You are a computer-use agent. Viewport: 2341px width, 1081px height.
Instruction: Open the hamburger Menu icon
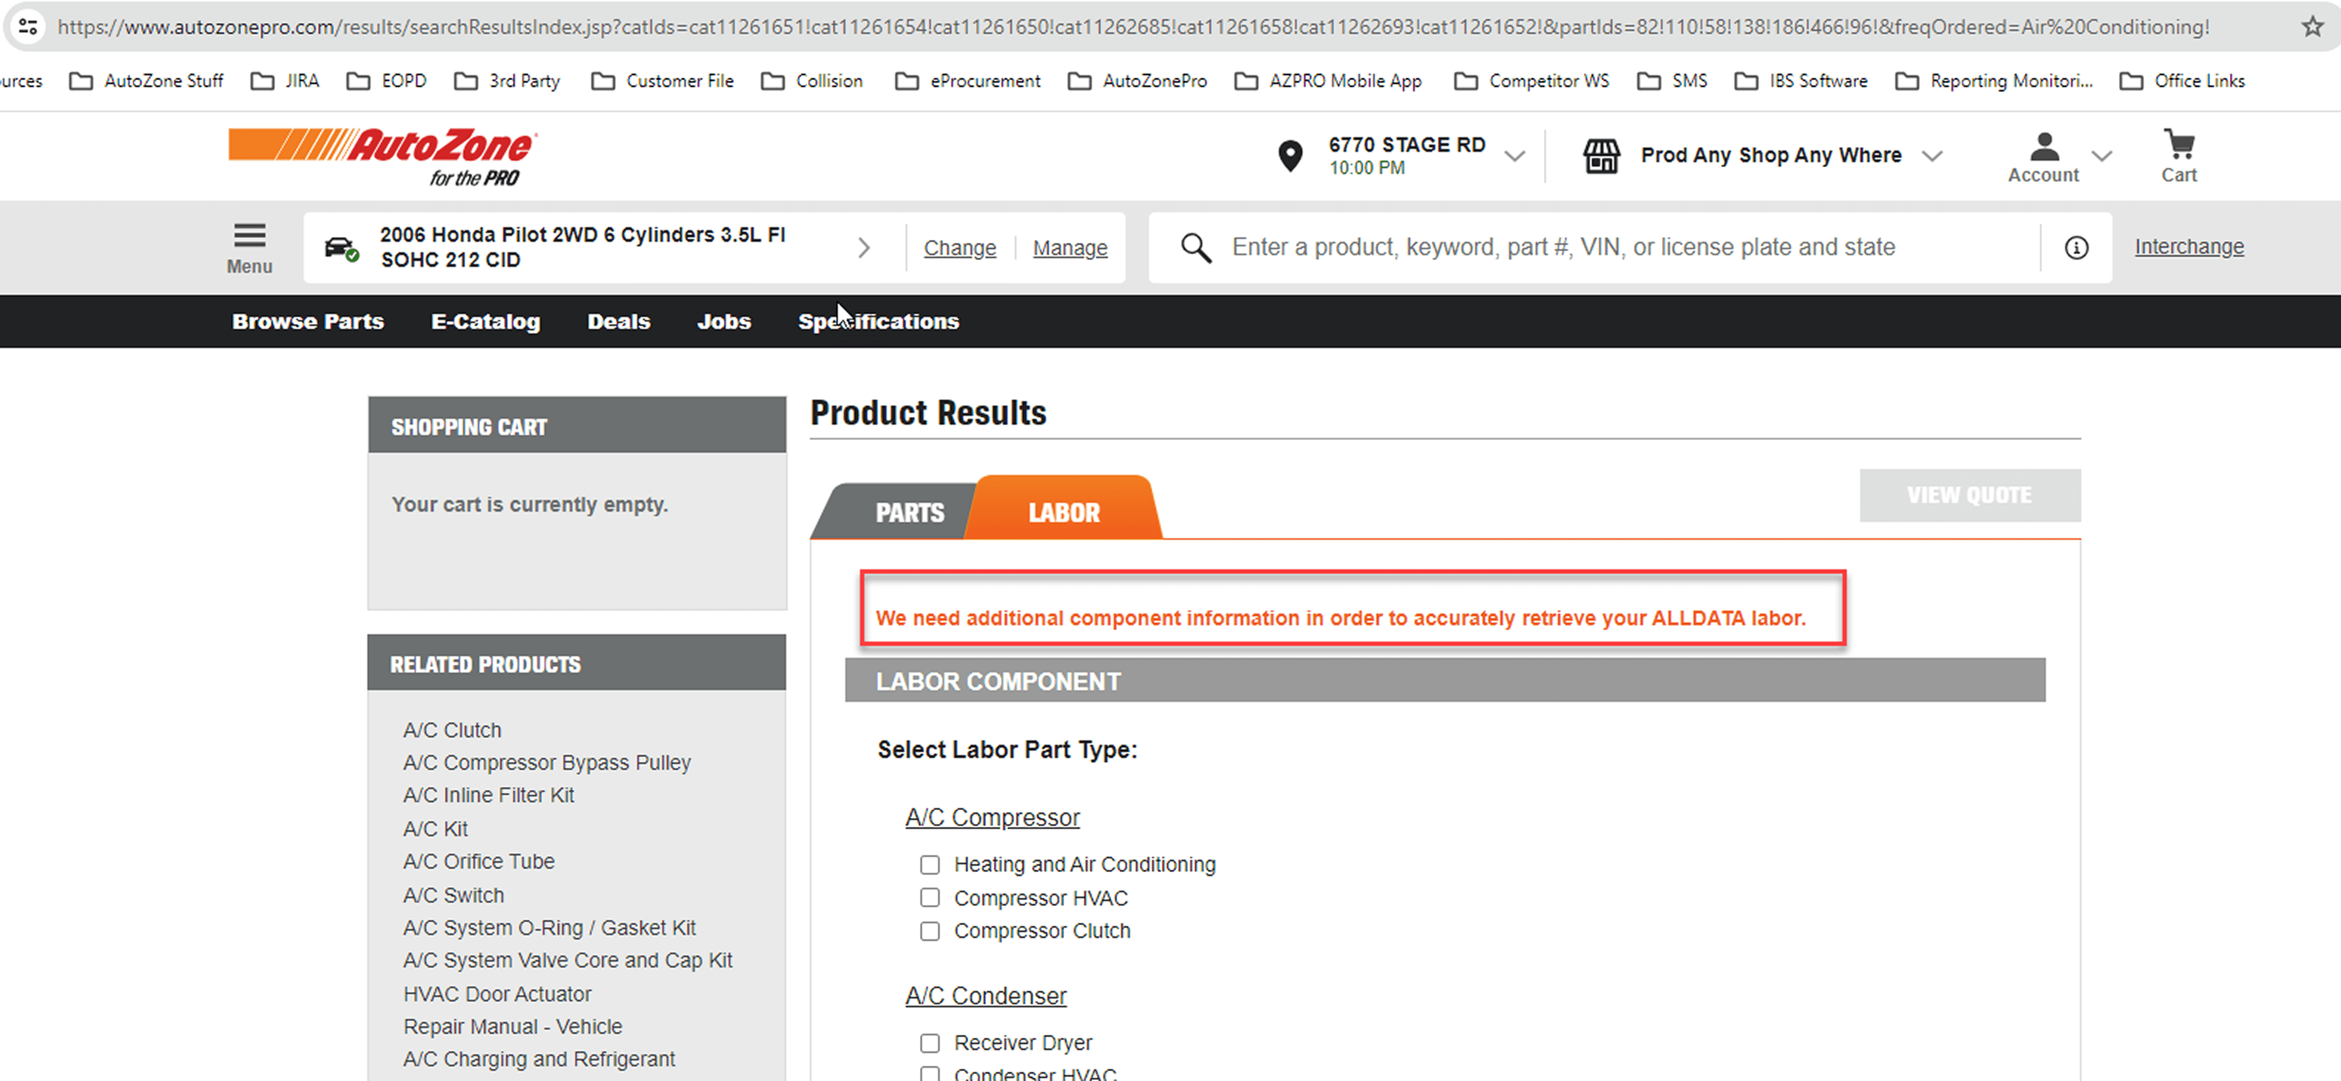(x=249, y=236)
